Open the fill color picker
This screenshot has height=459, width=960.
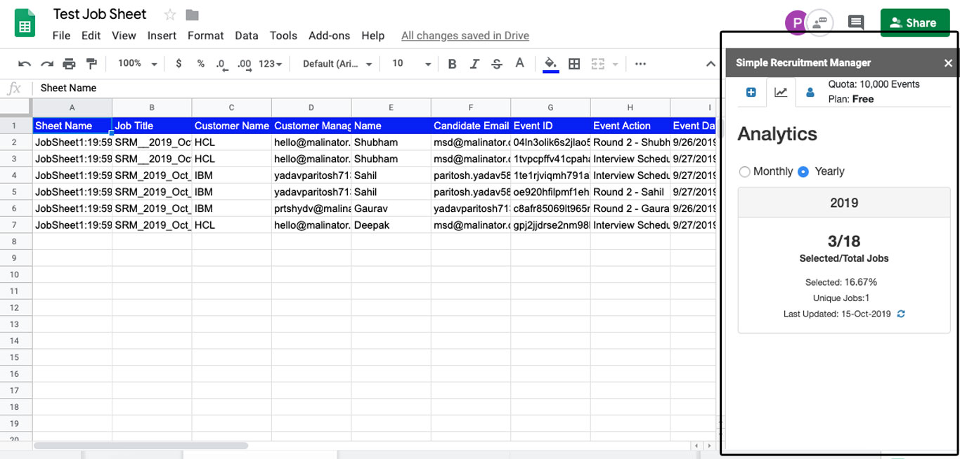click(x=551, y=64)
